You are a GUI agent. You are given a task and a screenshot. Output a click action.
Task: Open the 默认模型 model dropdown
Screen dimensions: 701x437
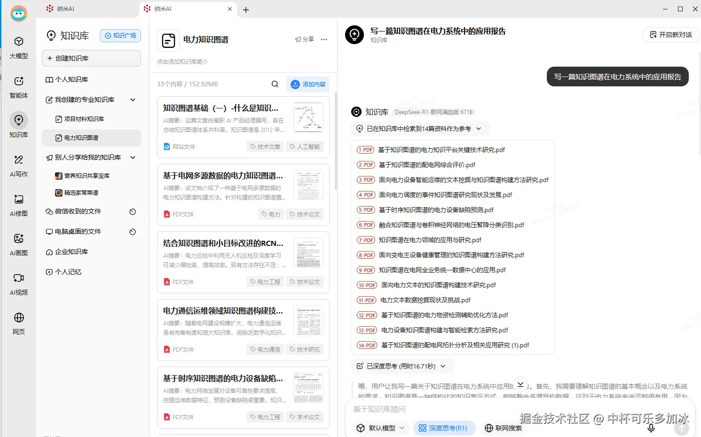380,428
